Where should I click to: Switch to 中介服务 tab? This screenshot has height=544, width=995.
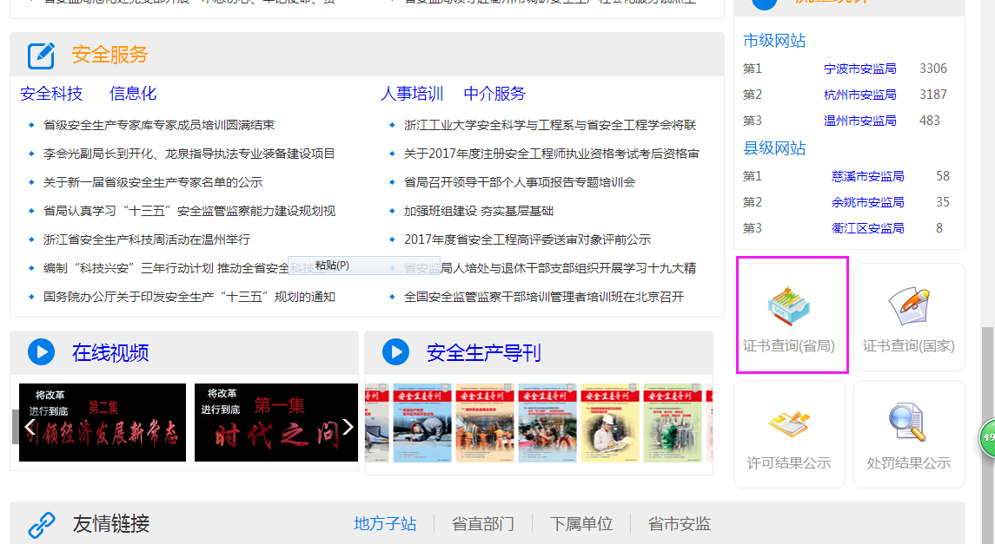point(494,94)
